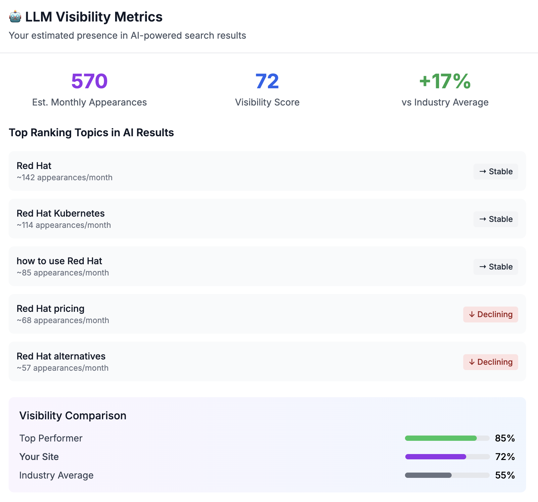
Task: Click the 'Est. Monthly Appearances' label
Action: pyautogui.click(x=89, y=103)
